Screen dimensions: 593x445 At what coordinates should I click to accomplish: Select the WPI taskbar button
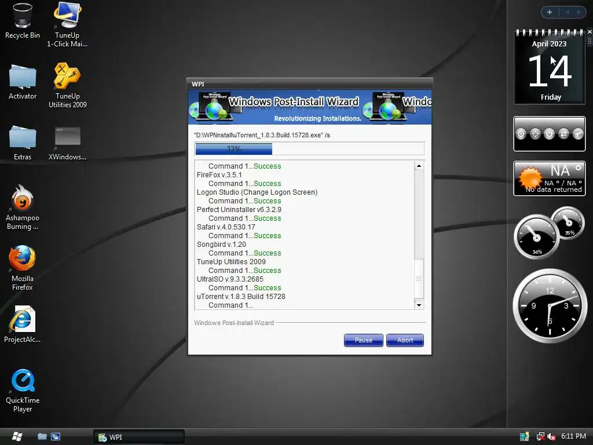tap(139, 437)
